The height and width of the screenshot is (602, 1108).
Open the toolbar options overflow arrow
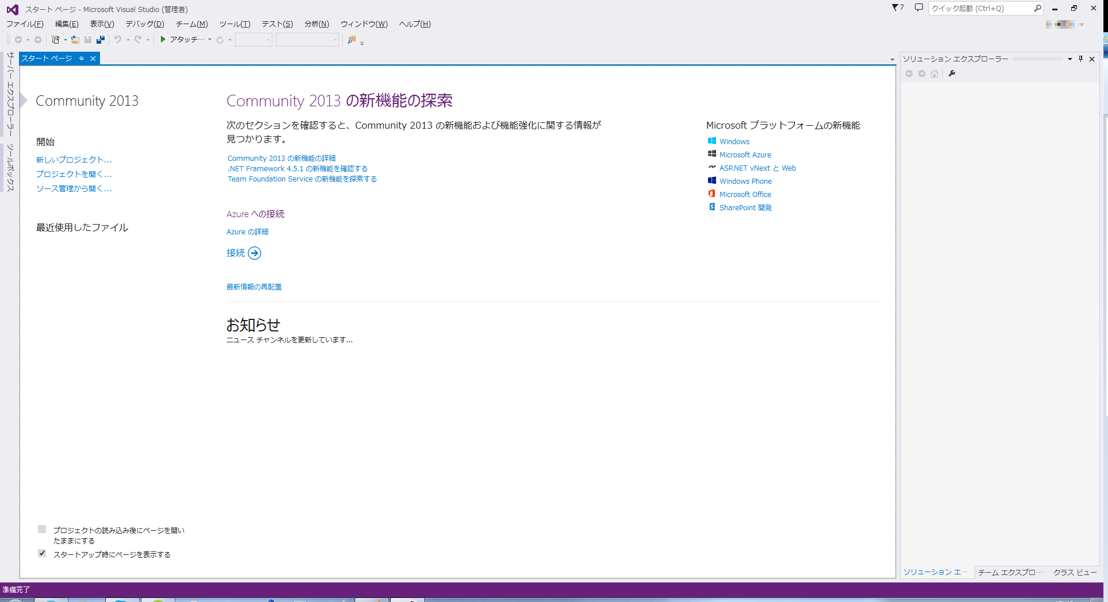[x=362, y=43]
